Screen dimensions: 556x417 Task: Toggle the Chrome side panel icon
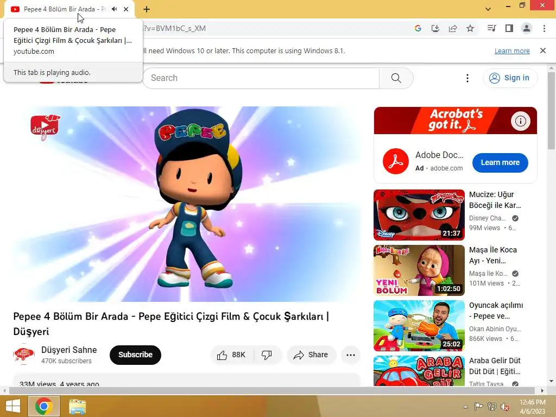click(x=509, y=28)
